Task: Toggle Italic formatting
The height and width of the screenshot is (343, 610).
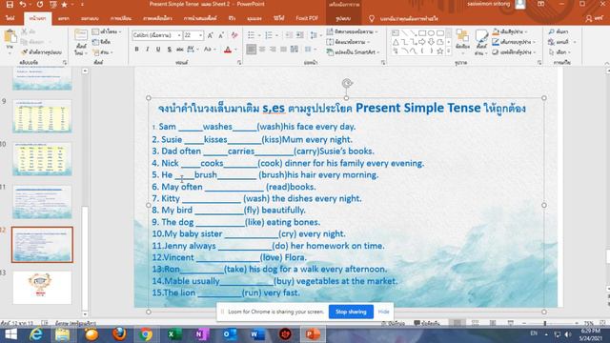Action: pyautogui.click(x=148, y=50)
